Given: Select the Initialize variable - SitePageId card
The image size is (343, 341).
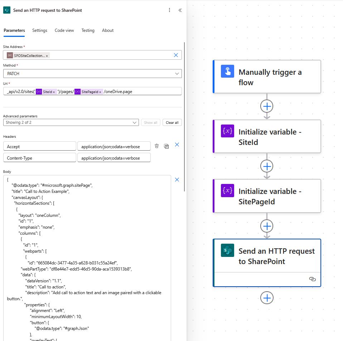Looking at the screenshot, I should pyautogui.click(x=267, y=196).
